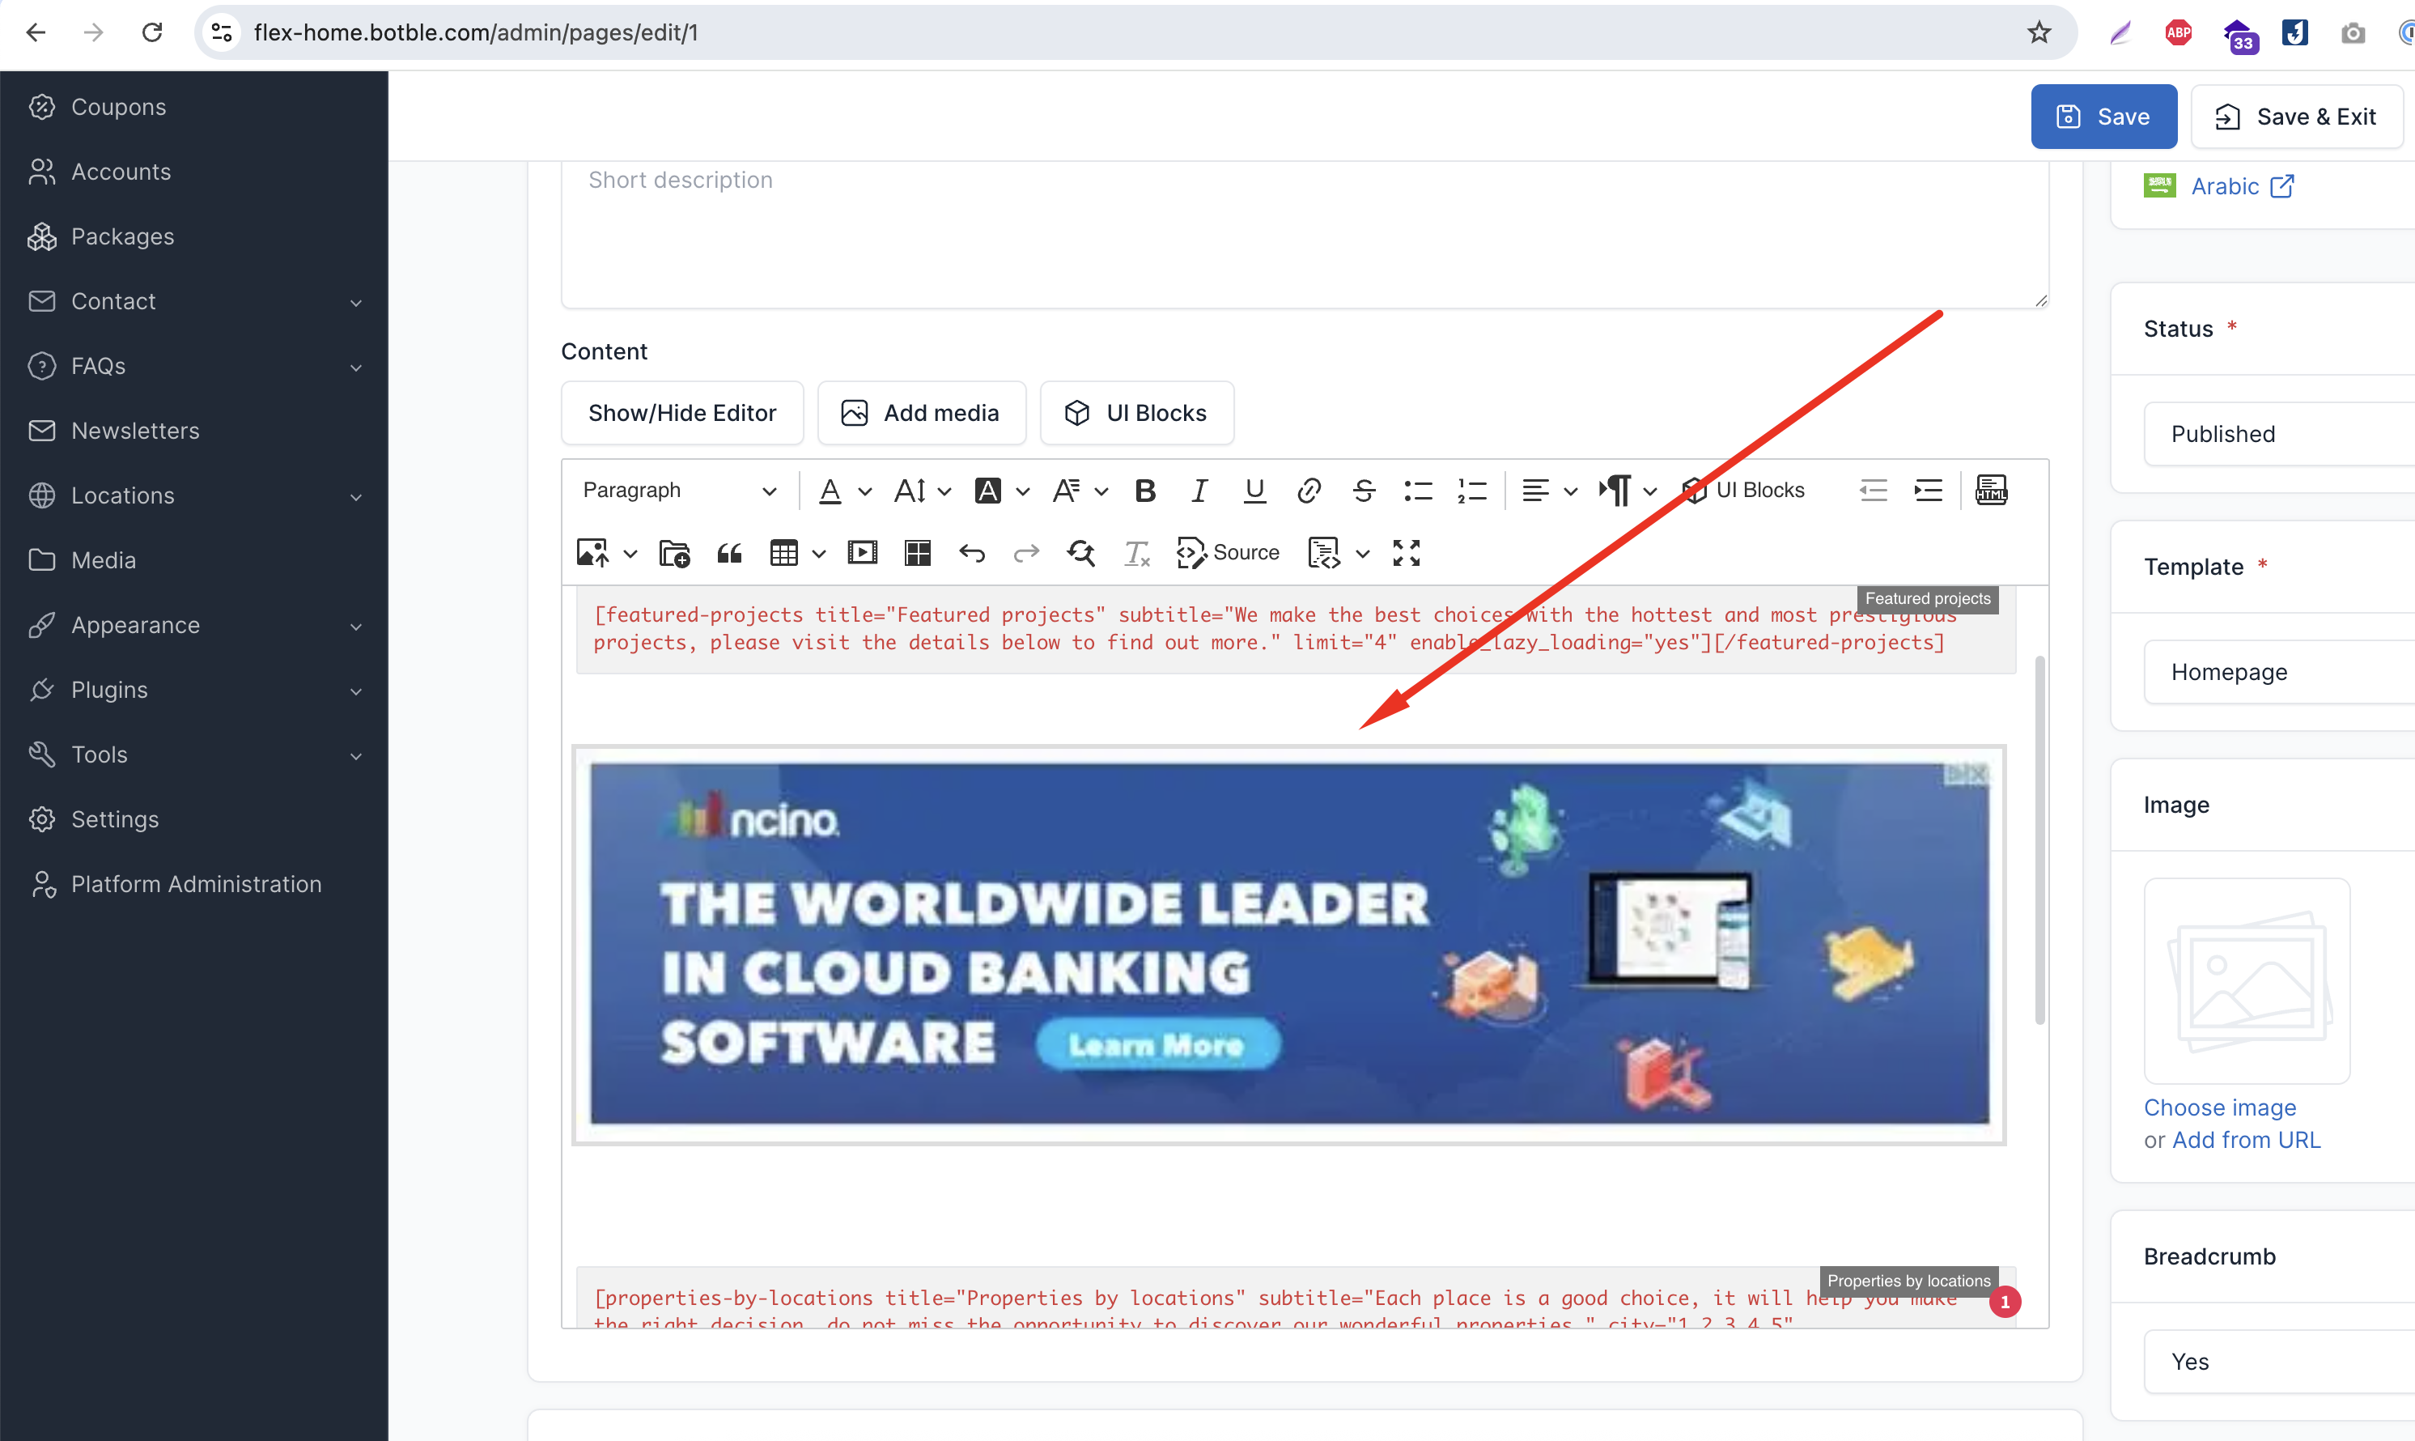The width and height of the screenshot is (2415, 1441).
Task: Click the Add from URL link
Action: pyautogui.click(x=2246, y=1140)
